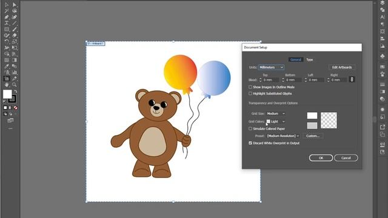Choose the Free Transform tool
This screenshot has width=388, height=218.
pos(15,48)
